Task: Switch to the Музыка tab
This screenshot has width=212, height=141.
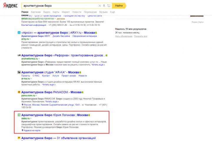Action: [103, 12]
